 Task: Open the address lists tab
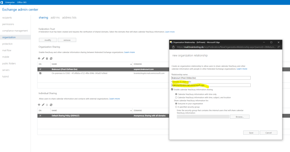[69, 18]
